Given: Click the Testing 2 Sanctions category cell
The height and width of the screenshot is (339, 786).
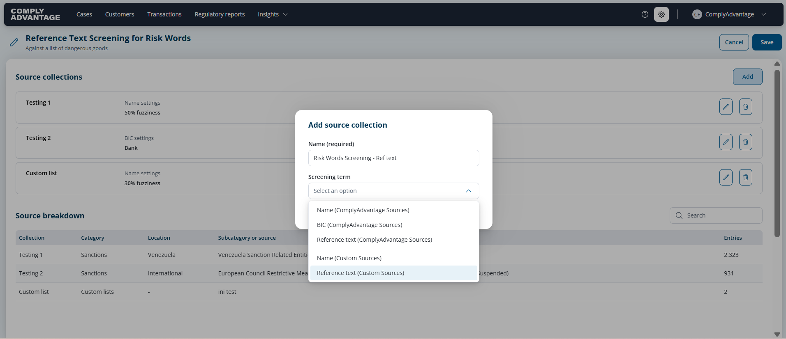Looking at the screenshot, I should (x=94, y=273).
